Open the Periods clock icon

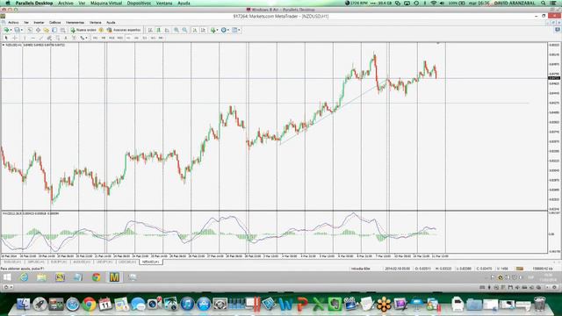click(x=223, y=30)
